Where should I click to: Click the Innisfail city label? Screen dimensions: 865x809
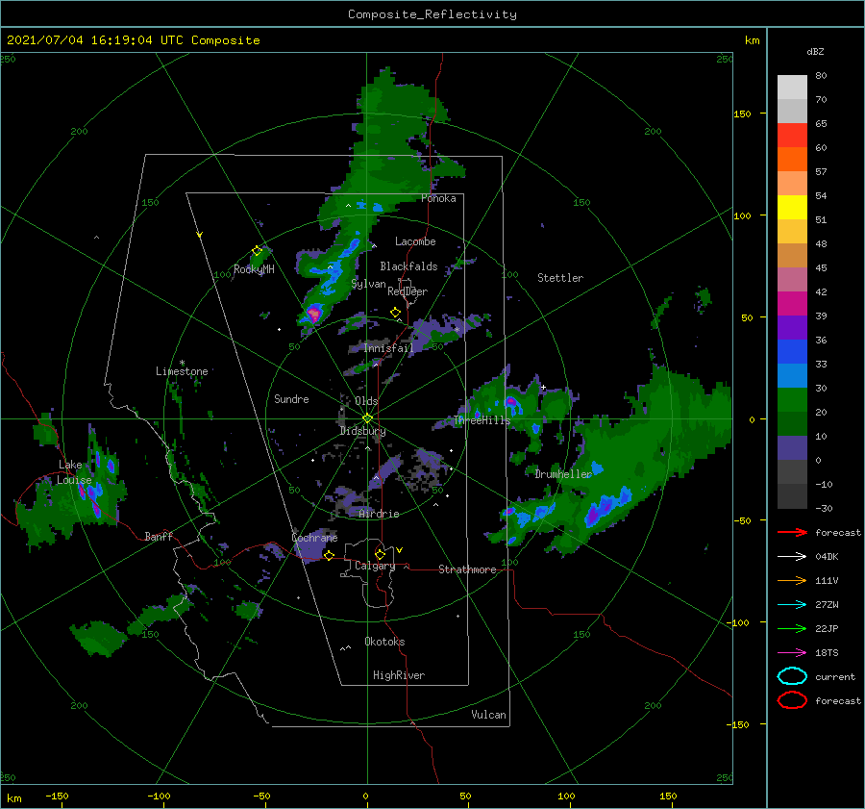(x=388, y=348)
